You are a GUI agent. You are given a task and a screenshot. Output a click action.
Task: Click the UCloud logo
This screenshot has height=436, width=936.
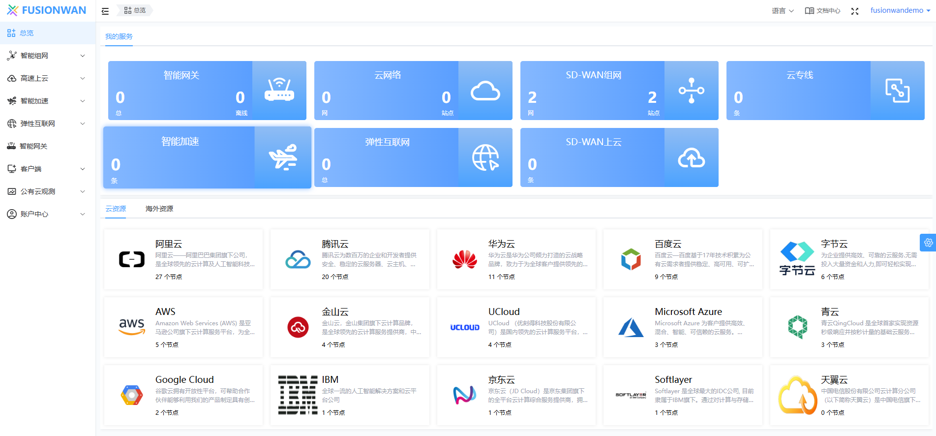(x=465, y=327)
